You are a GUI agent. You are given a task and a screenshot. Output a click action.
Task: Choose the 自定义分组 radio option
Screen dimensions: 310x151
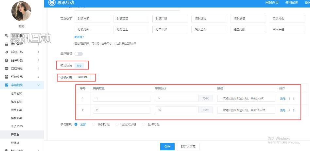[117, 124]
